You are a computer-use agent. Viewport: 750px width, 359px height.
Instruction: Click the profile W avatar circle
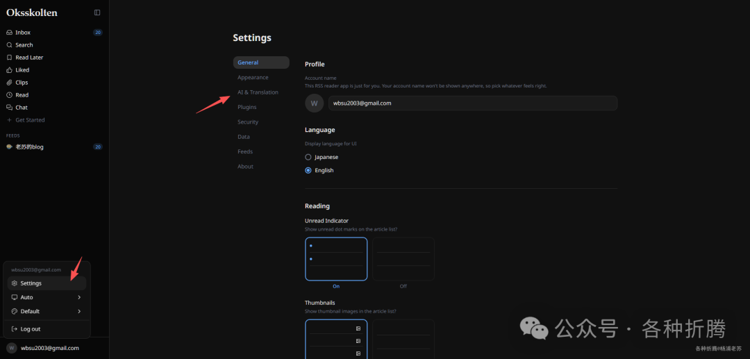click(315, 103)
